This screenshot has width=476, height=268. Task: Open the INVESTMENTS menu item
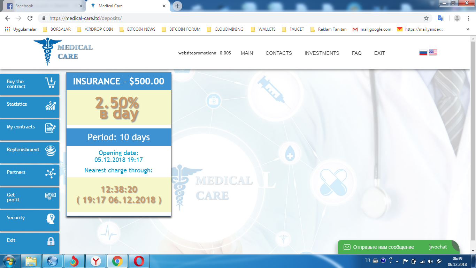pos(322,53)
